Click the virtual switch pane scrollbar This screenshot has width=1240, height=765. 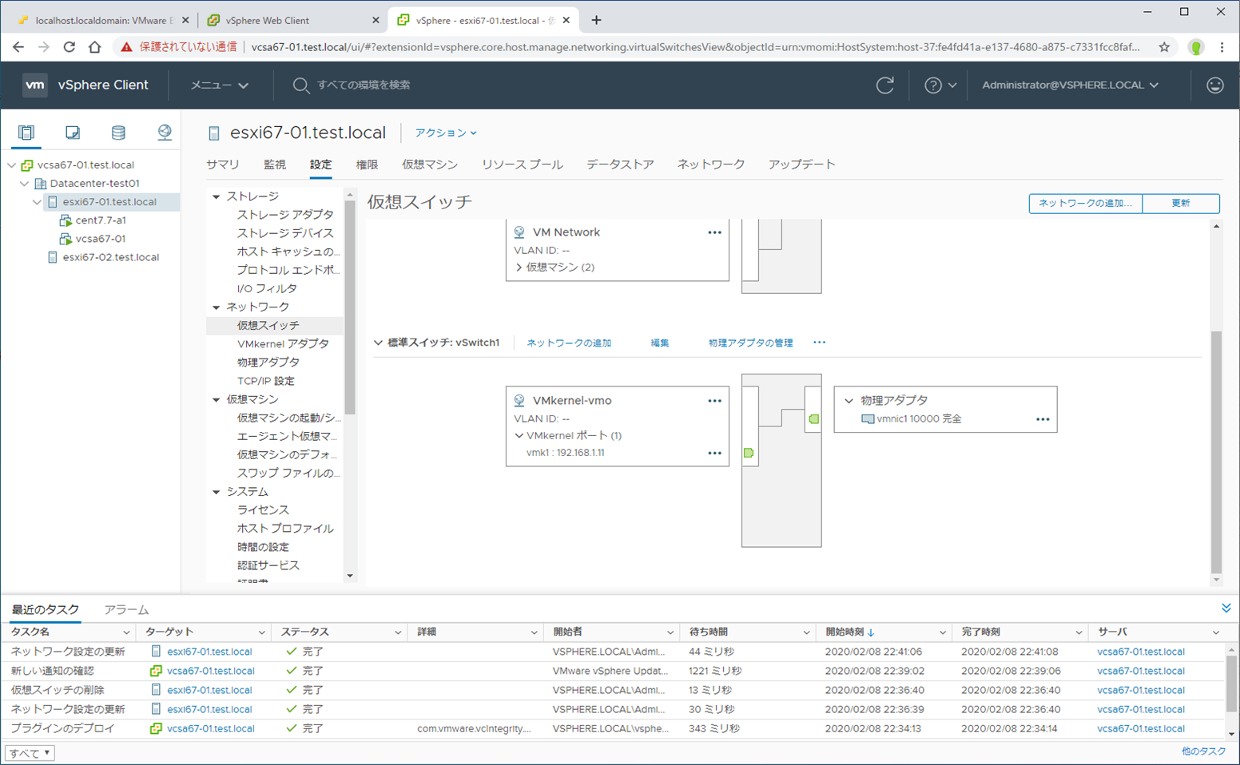tap(1216, 452)
